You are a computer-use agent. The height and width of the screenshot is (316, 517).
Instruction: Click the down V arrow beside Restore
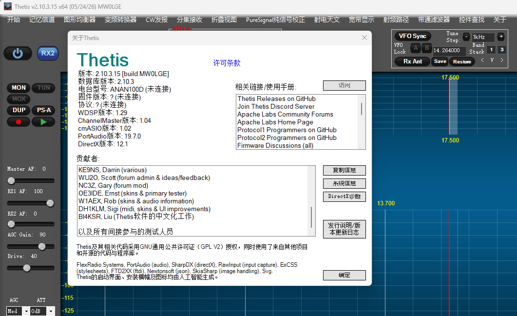[x=492, y=60]
